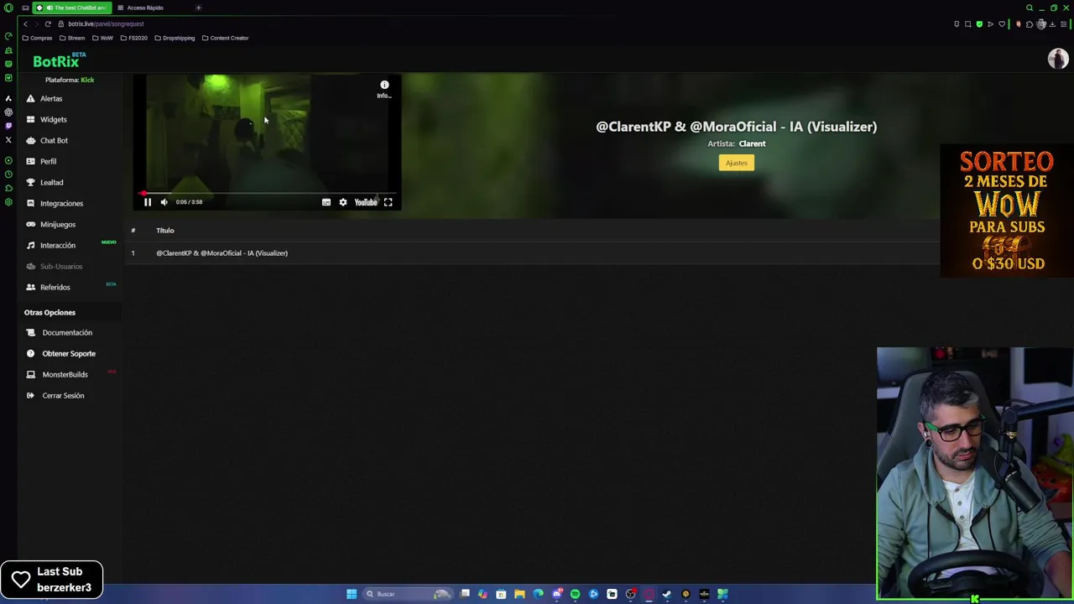Click the taskbar Buscar search box

[x=409, y=594]
